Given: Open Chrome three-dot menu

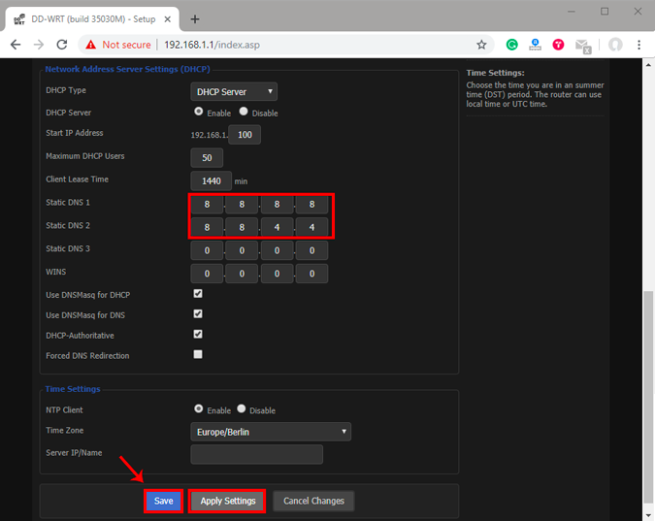Looking at the screenshot, I should [639, 45].
